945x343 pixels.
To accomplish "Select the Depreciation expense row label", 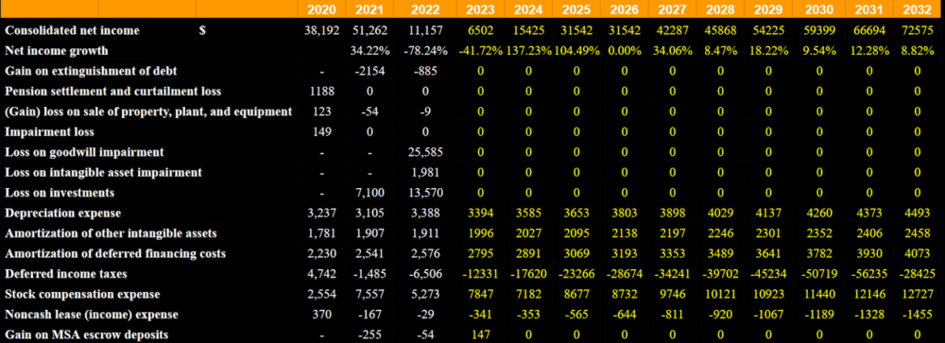I will (x=62, y=213).
